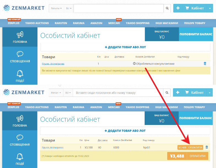The height and width of the screenshot is (168, 216).
Task: Open RAKUMA in the lower navigation bar
Action: [79, 107]
